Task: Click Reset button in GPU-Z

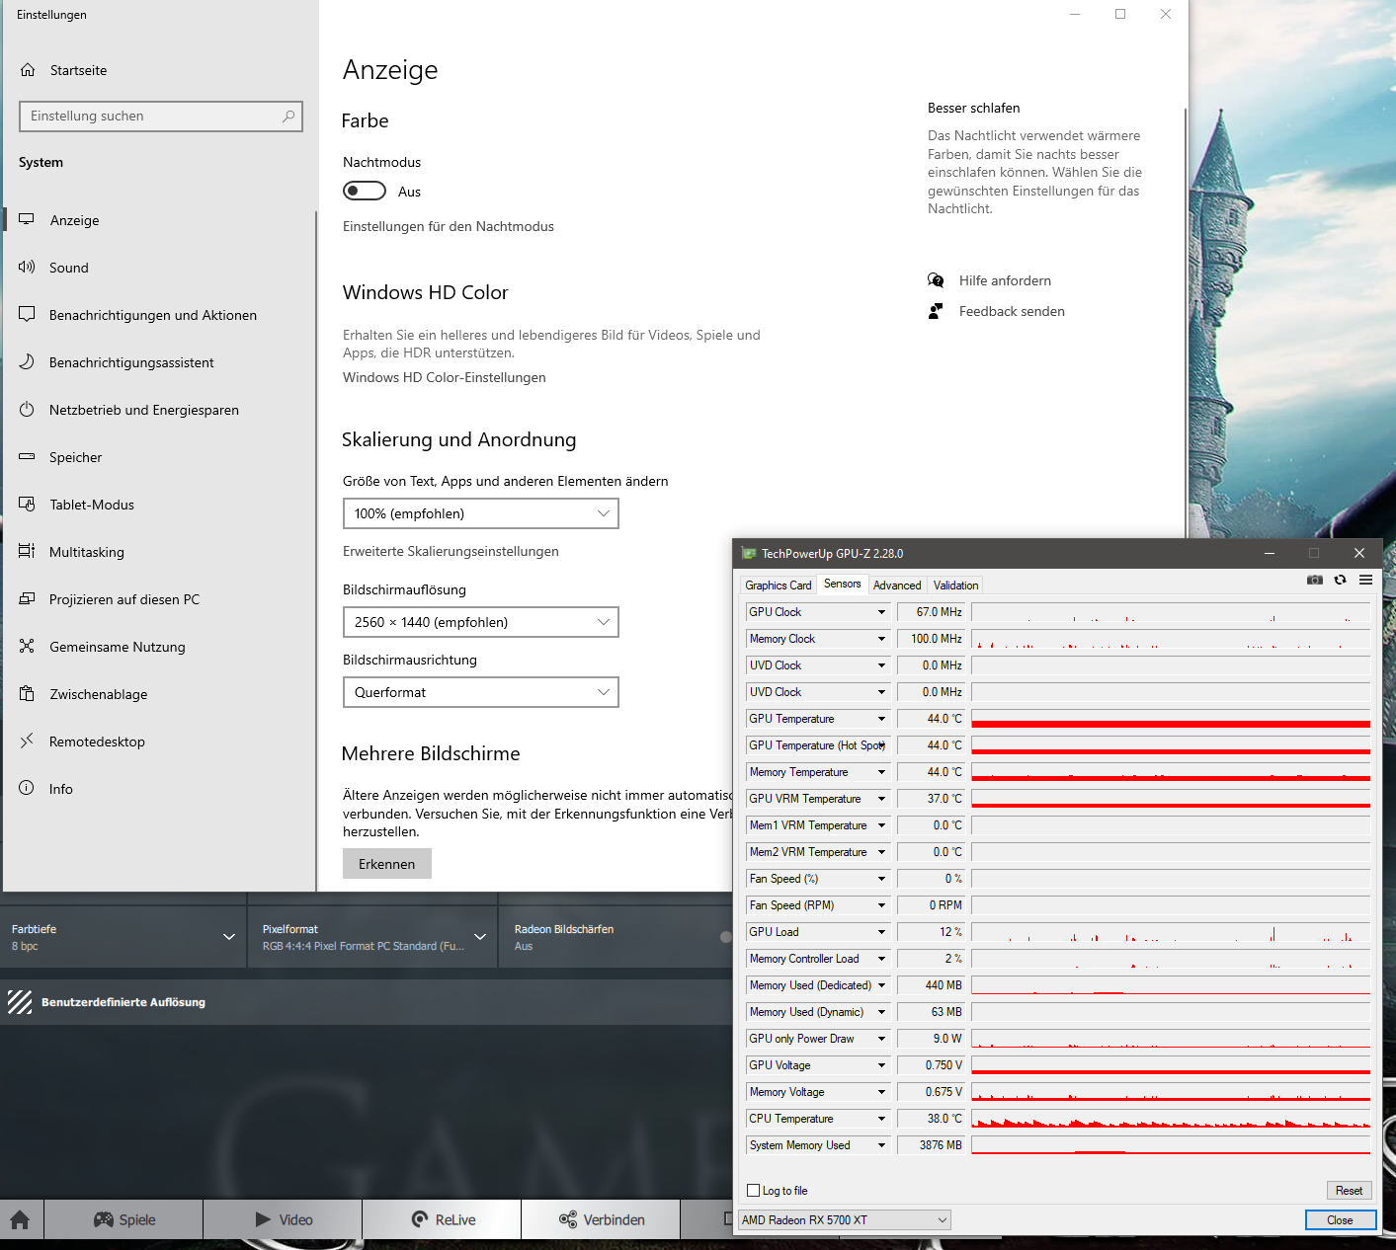Action: [x=1350, y=1191]
